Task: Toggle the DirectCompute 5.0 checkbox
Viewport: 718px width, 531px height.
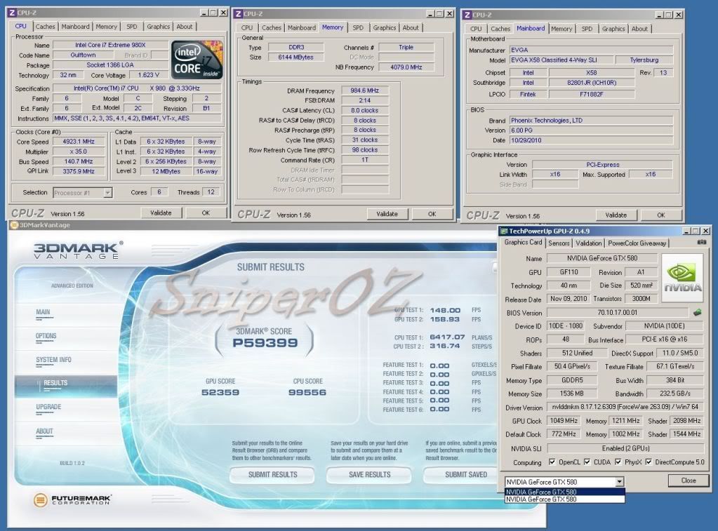Action: [x=649, y=462]
